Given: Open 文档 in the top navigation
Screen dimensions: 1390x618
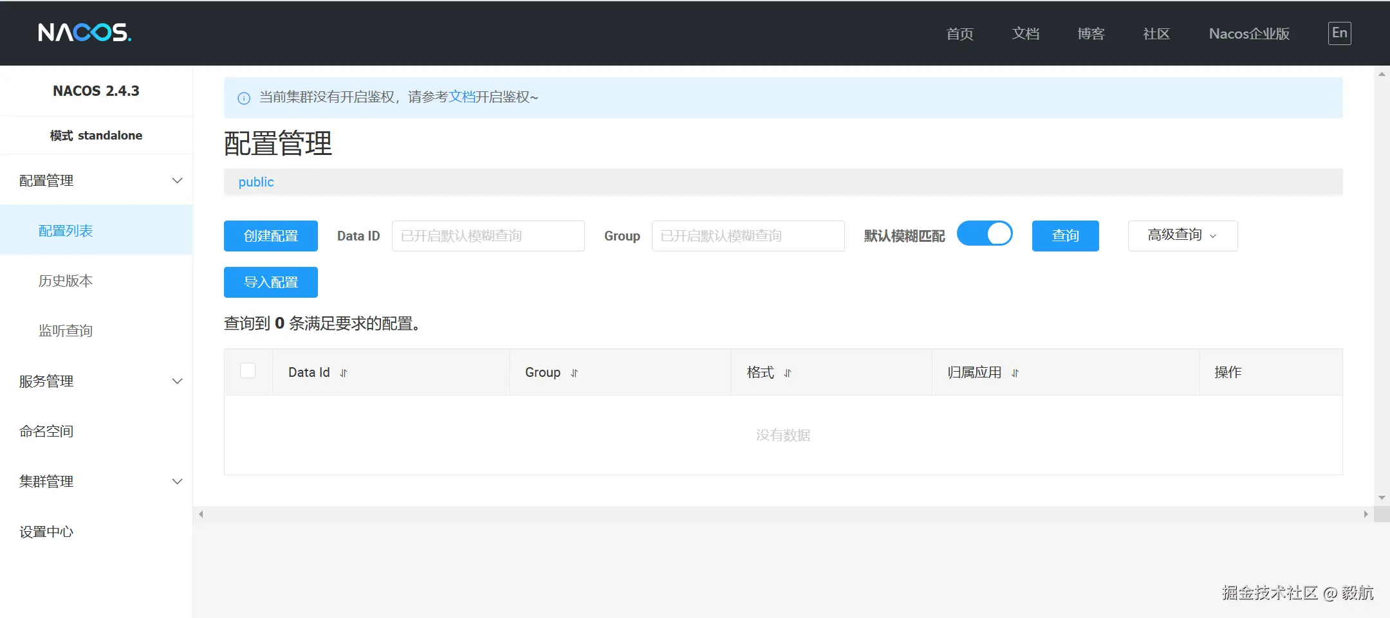Looking at the screenshot, I should tap(1026, 33).
